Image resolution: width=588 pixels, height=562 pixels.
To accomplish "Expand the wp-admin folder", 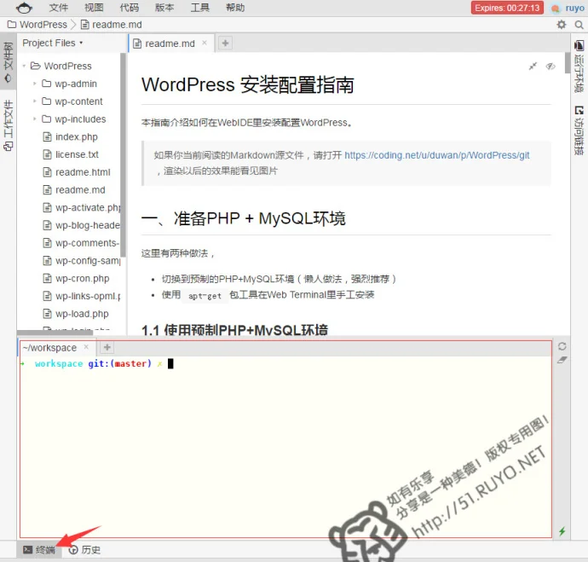I will pyautogui.click(x=34, y=84).
